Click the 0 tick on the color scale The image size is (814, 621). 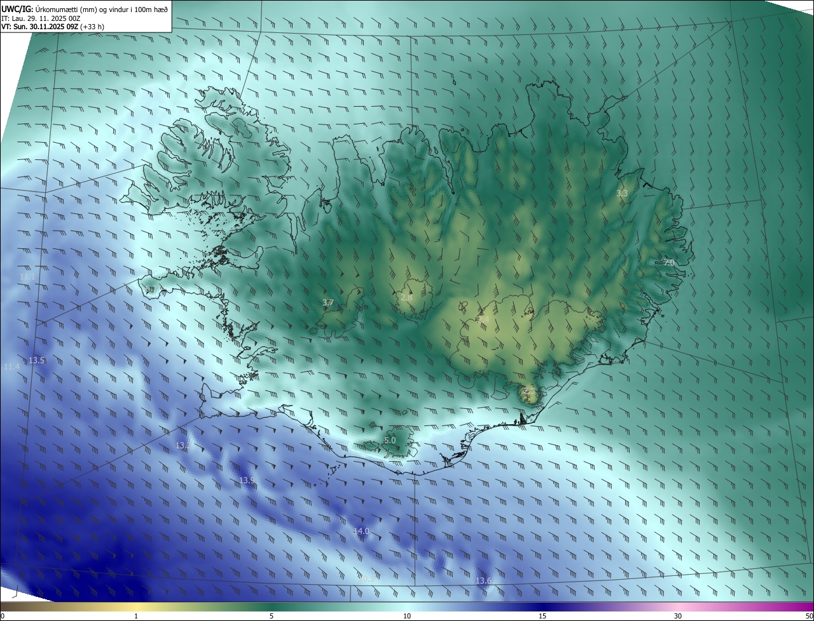[3, 616]
